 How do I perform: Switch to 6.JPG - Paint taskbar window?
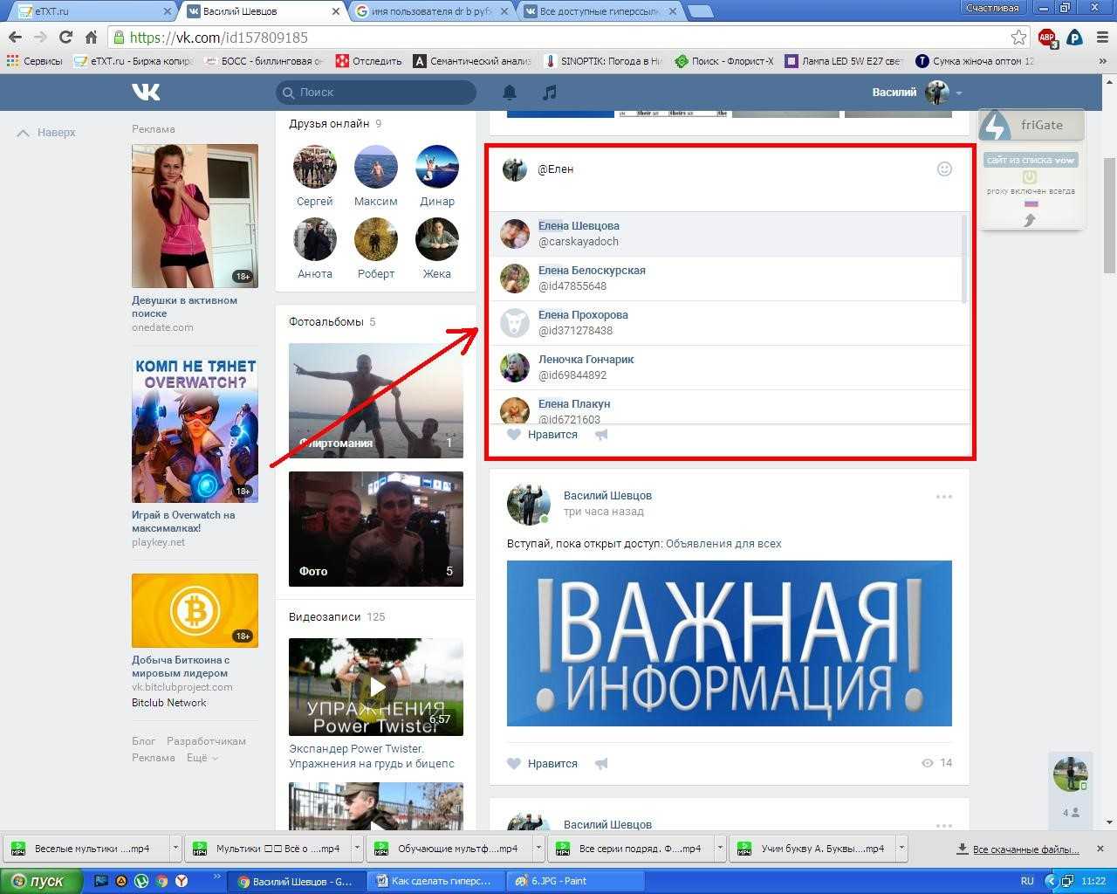[574, 881]
